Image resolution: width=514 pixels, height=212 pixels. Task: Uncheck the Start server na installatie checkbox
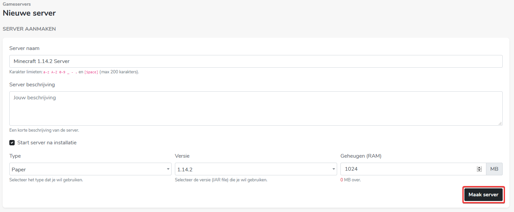[12, 143]
